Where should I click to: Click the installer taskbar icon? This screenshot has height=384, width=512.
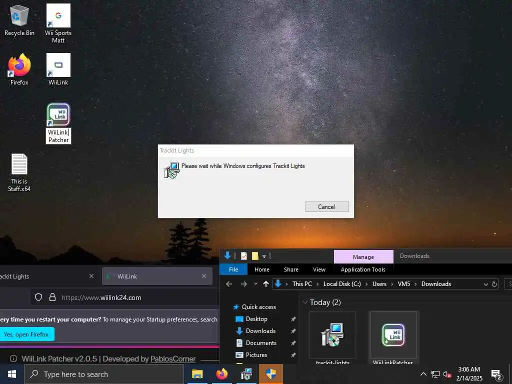point(246,374)
